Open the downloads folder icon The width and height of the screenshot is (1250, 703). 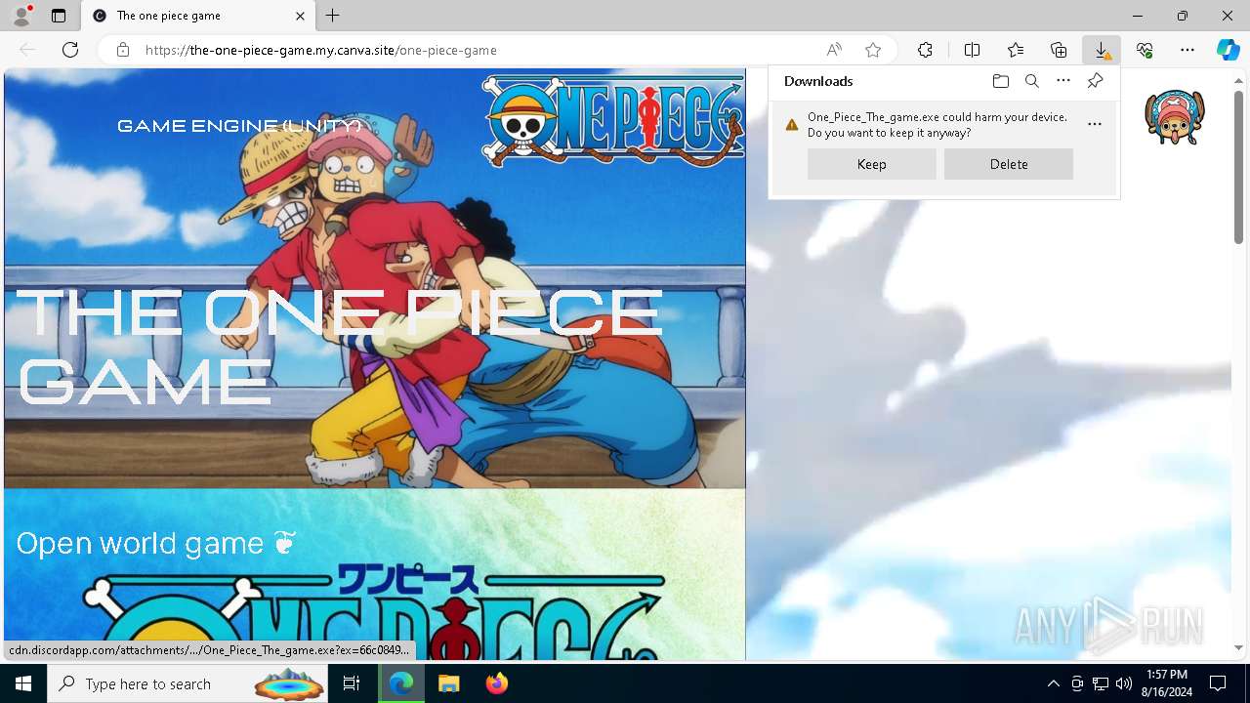1000,81
